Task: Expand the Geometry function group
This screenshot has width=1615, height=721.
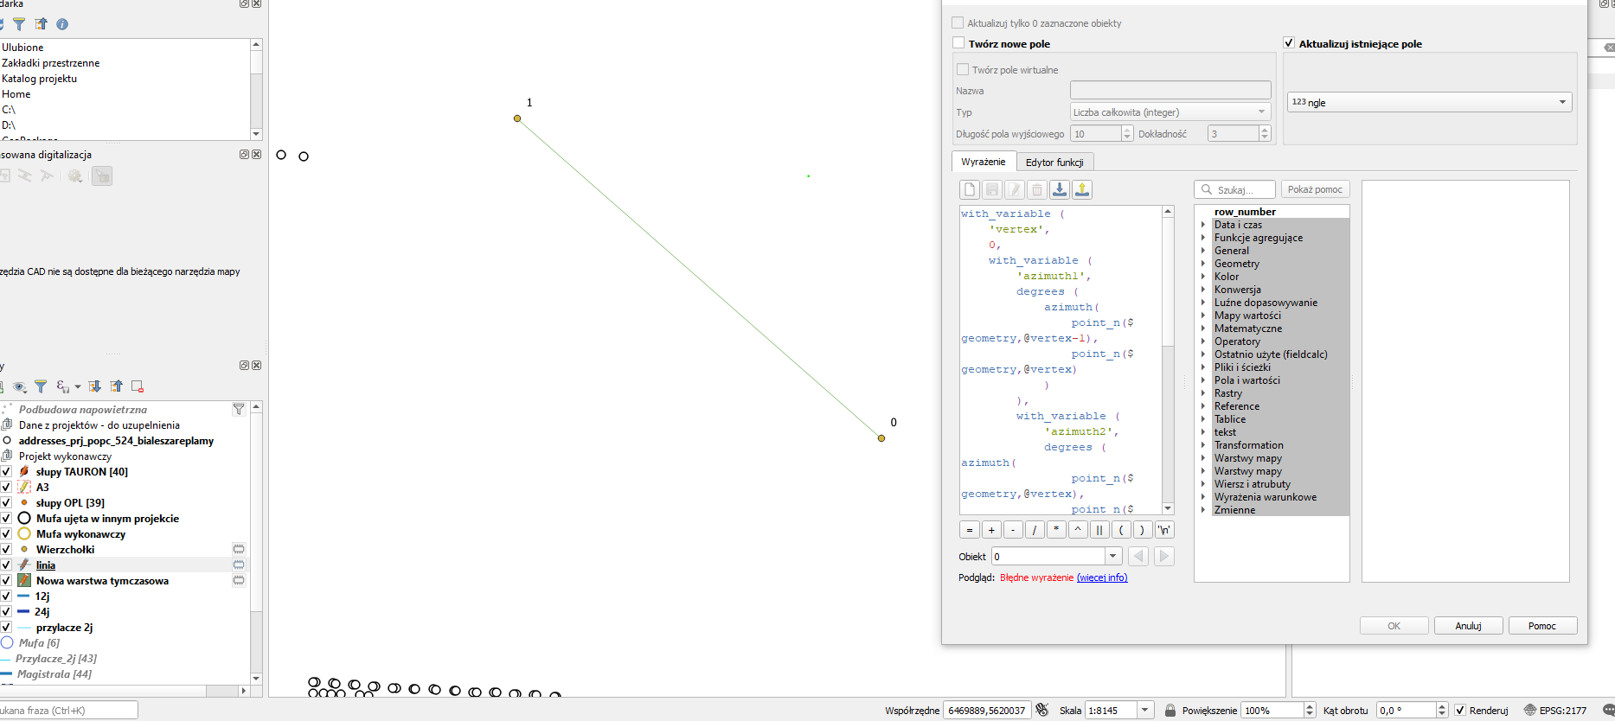Action: click(1202, 264)
